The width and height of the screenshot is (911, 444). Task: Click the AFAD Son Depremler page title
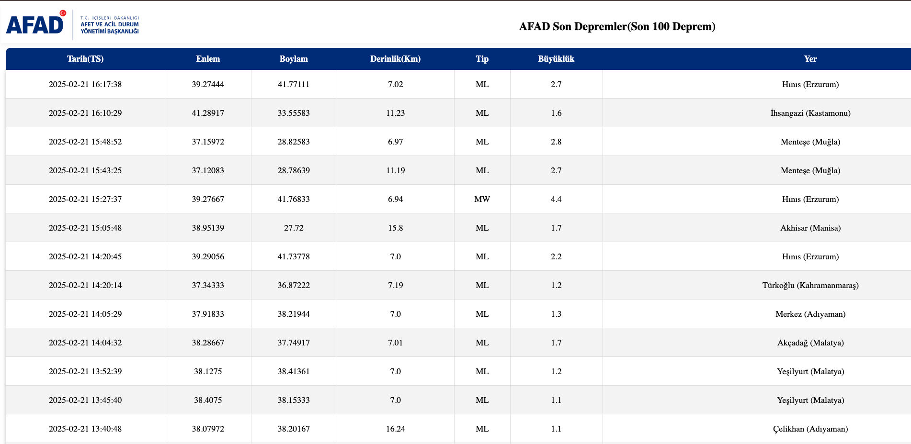[x=617, y=26]
